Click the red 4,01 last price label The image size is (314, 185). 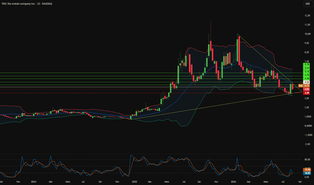307,89
